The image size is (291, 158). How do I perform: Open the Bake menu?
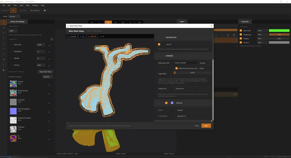pyautogui.click(x=28, y=5)
